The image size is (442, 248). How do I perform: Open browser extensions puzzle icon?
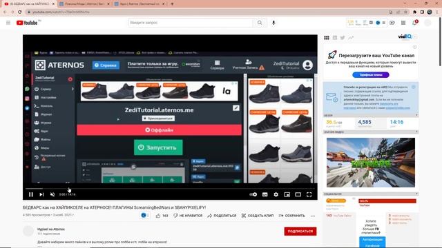pos(414,12)
